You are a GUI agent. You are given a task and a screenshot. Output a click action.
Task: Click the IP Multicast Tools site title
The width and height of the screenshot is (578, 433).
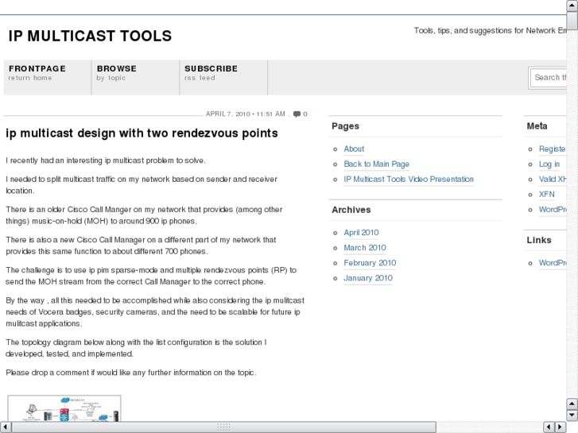pyautogui.click(x=90, y=36)
